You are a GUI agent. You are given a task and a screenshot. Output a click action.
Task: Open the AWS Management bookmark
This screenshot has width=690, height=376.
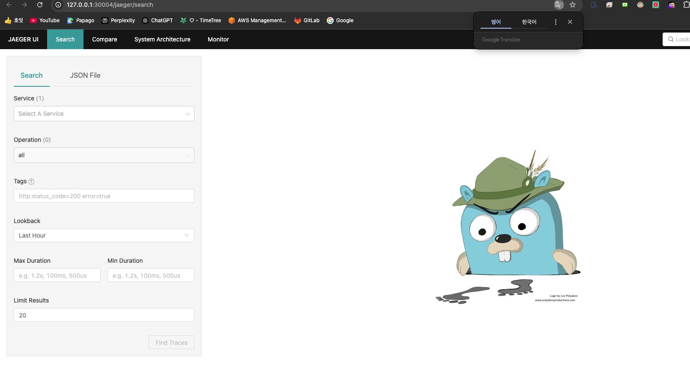[257, 21]
